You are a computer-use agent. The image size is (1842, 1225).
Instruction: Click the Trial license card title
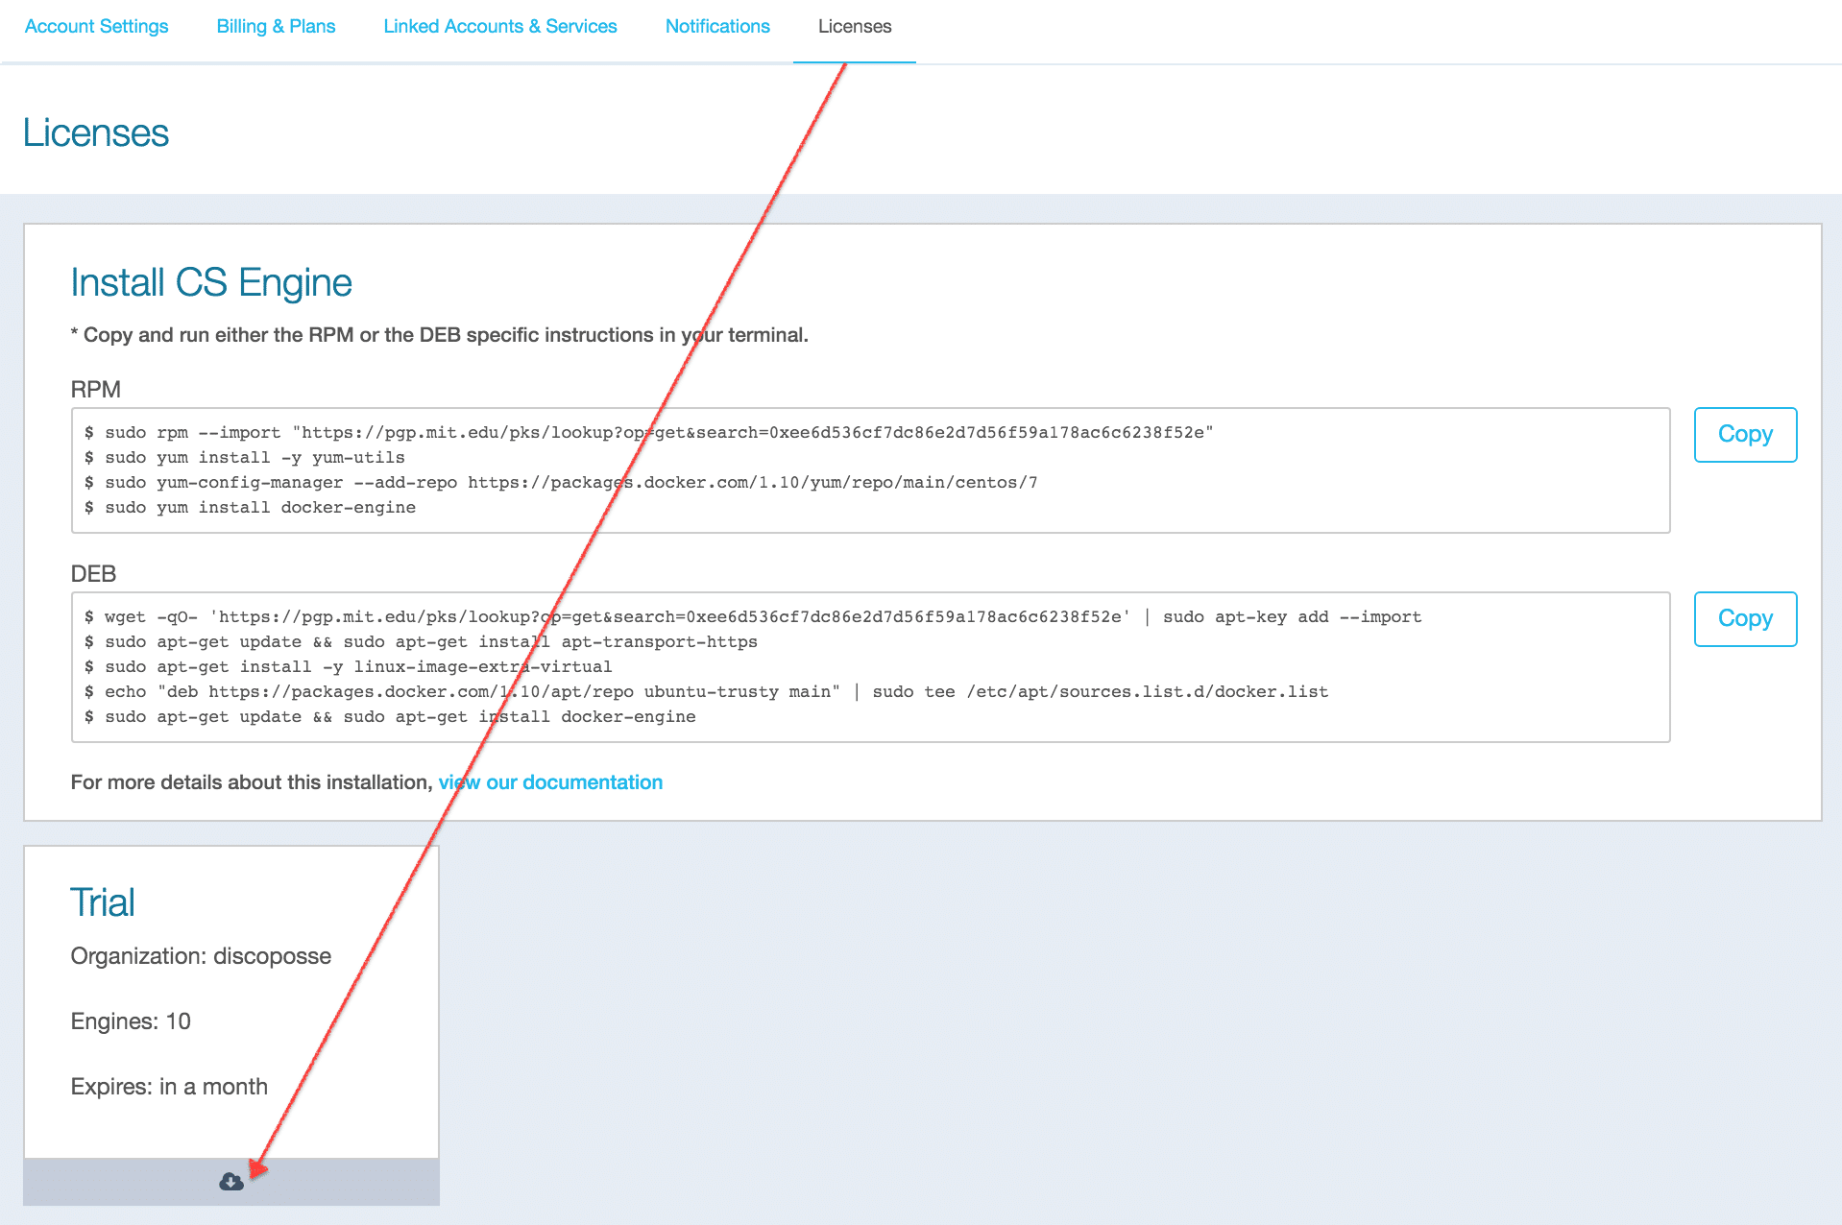point(103,902)
